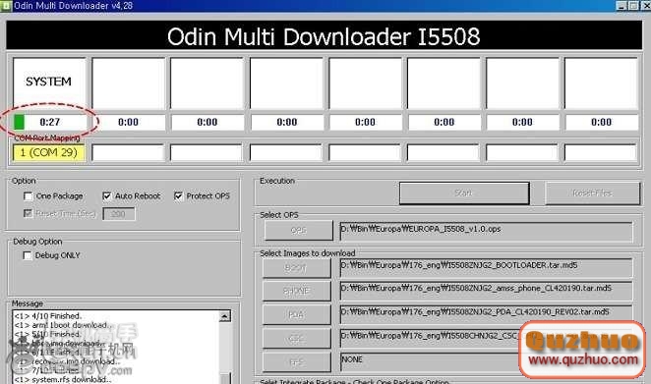
Task: Click the EFS image select button
Action: tap(296, 362)
